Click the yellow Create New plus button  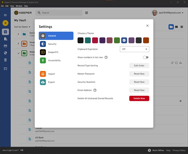click(x=5, y=23)
